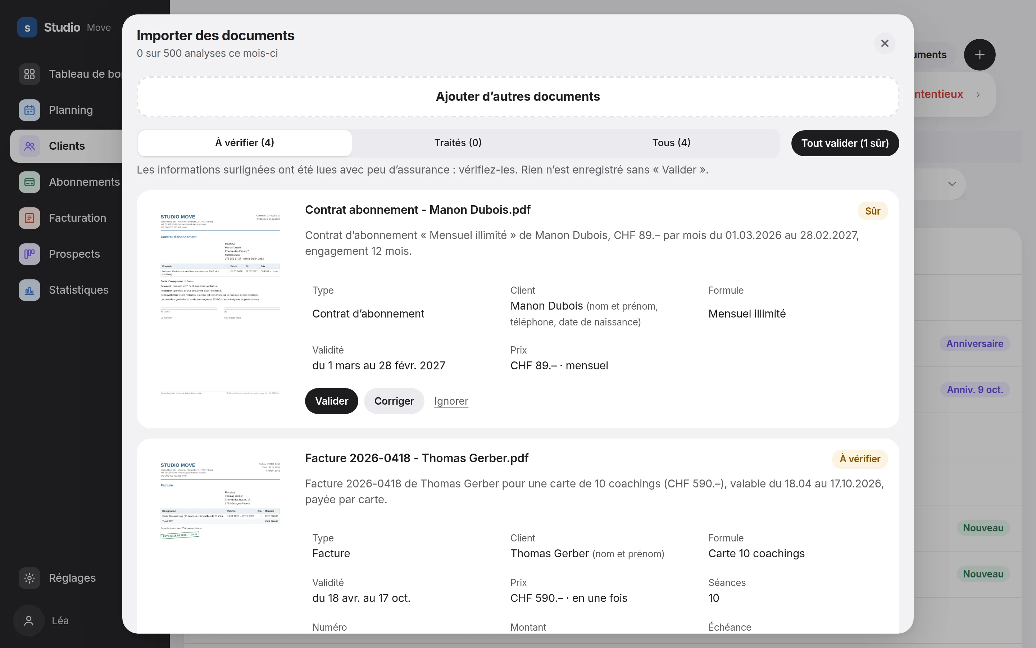The height and width of the screenshot is (648, 1036).
Task: Click client name Manon Dubois in fields
Action: tap(546, 306)
